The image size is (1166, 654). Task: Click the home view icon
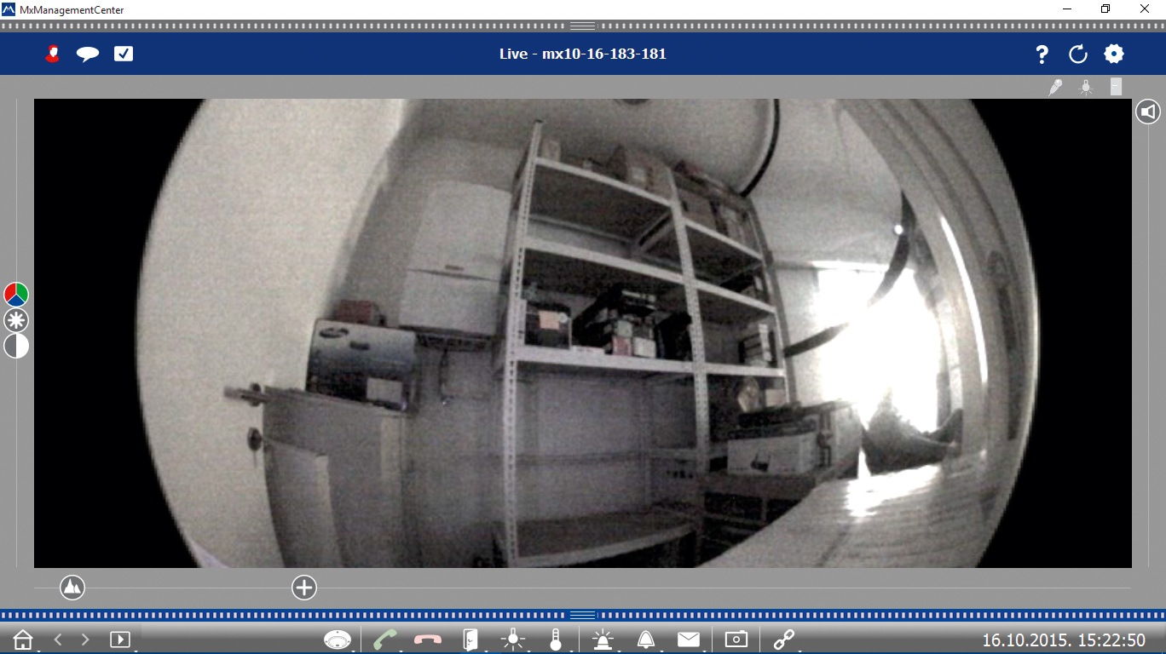[23, 640]
